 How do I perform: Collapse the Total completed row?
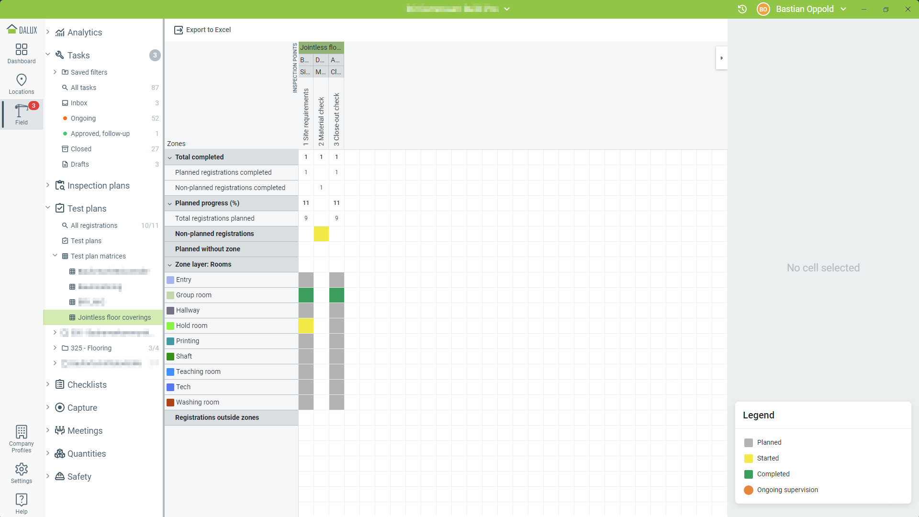coord(170,157)
